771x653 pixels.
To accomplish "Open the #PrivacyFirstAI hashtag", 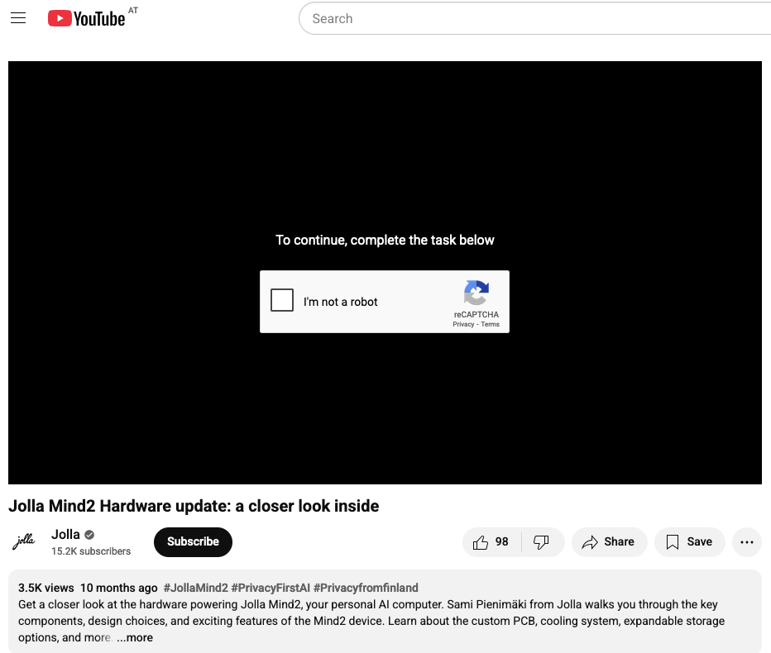I will click(271, 588).
